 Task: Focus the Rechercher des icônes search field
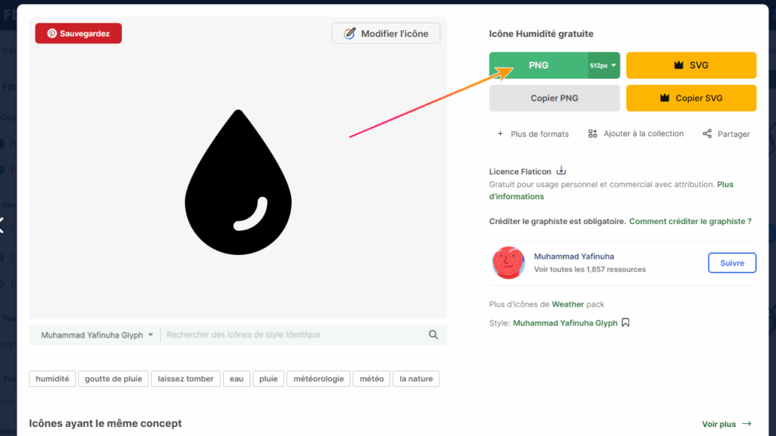click(295, 335)
